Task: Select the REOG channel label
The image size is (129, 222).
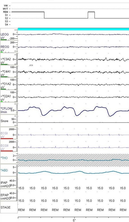Action: [x=5, y=47]
